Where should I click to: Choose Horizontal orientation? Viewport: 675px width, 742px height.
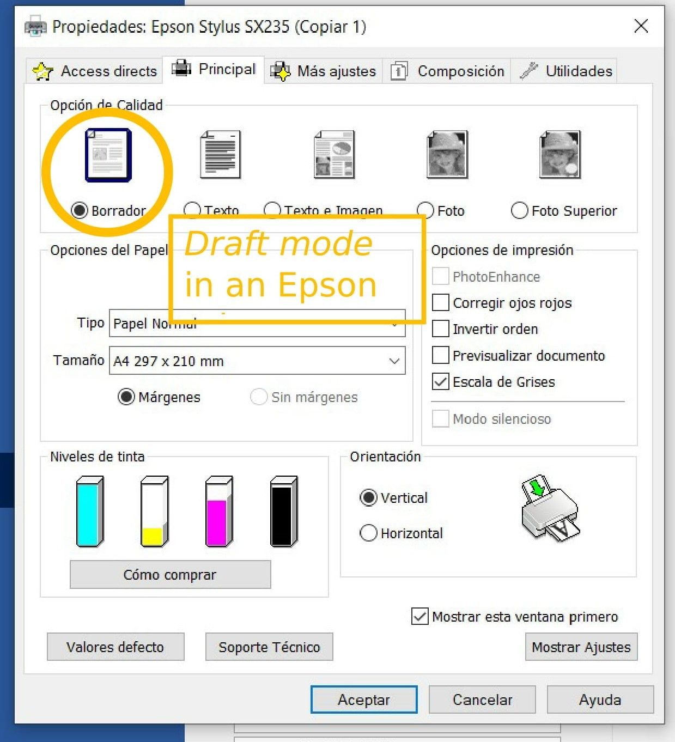[x=369, y=533]
